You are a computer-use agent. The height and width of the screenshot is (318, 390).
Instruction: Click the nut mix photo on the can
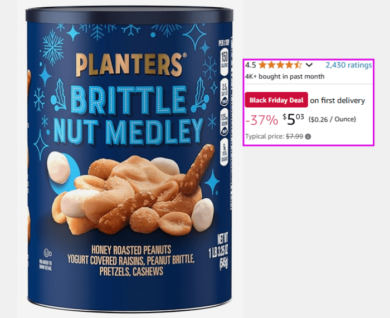(133, 191)
